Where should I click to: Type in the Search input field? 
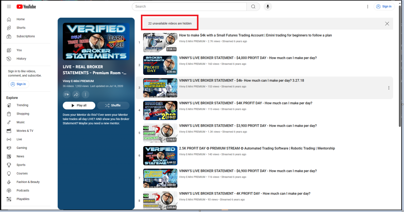click(x=189, y=6)
